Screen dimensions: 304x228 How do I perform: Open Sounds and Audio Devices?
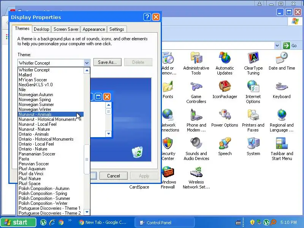pos(196,149)
